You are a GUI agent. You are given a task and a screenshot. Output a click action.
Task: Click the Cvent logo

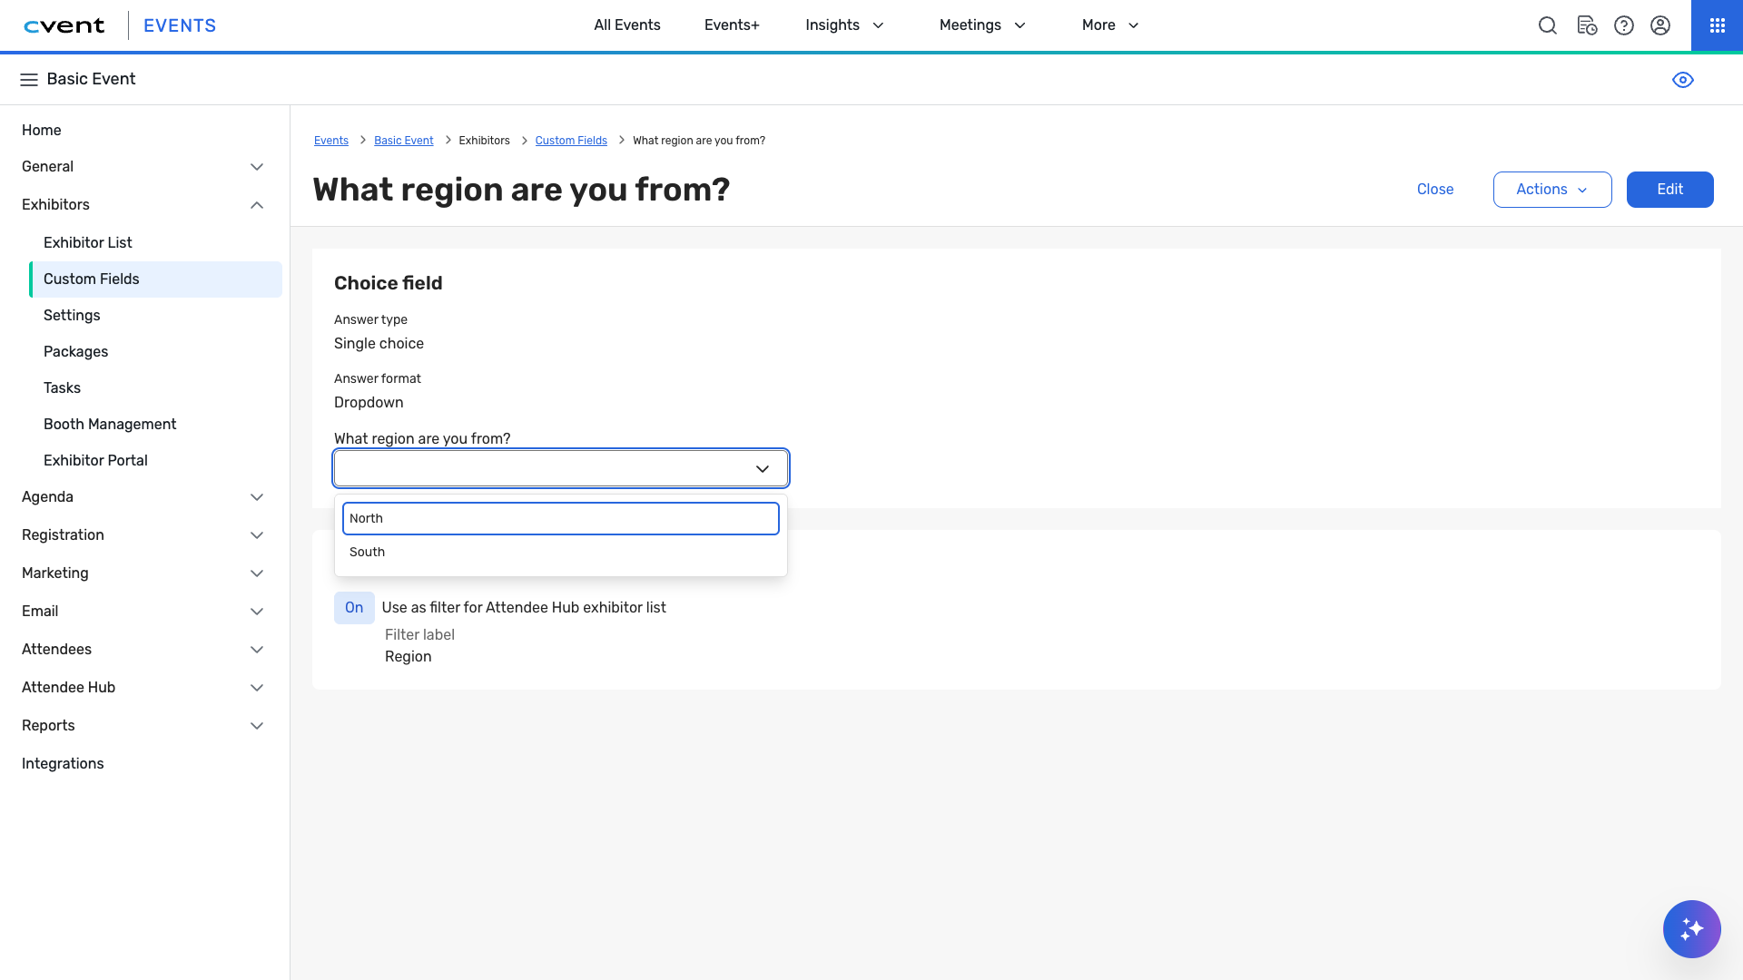click(64, 25)
